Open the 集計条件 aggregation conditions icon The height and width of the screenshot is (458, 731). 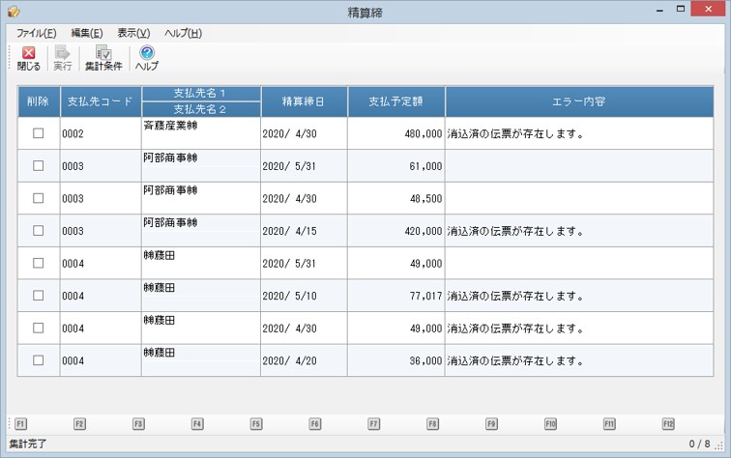[x=103, y=52]
